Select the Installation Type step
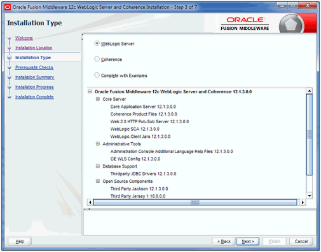Viewport: 321px width, 252px height. (x=33, y=58)
